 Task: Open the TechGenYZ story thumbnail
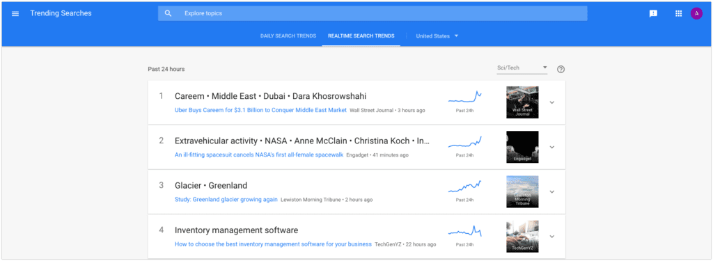coord(522,237)
